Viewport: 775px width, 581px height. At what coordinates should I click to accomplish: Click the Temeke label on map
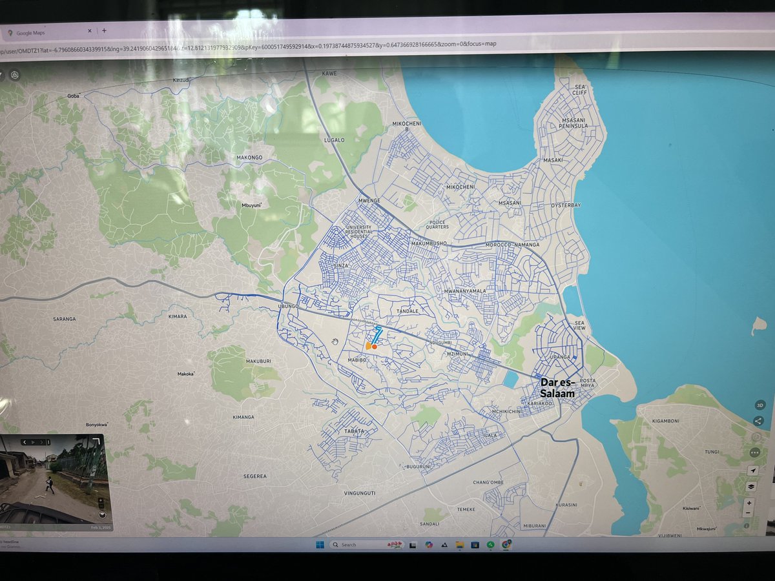(x=466, y=509)
